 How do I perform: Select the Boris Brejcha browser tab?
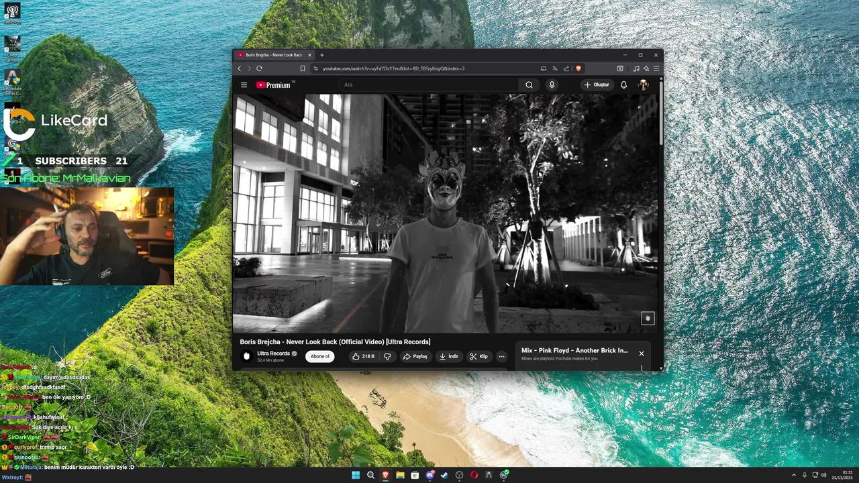click(275, 55)
